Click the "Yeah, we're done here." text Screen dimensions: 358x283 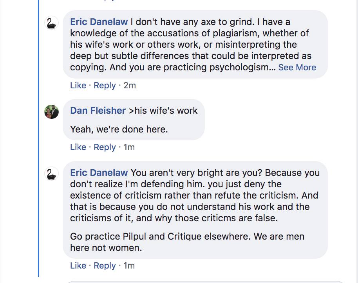(x=119, y=129)
